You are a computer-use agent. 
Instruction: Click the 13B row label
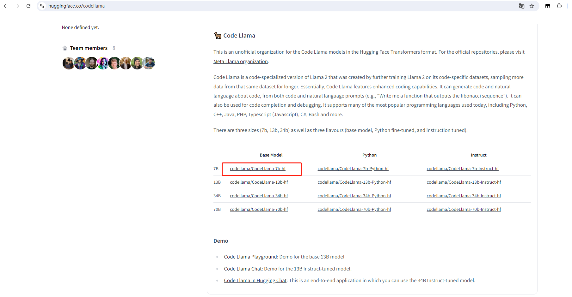(217, 182)
